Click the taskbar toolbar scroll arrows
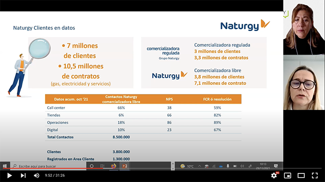This screenshot has height=182, width=325. tap(173, 166)
